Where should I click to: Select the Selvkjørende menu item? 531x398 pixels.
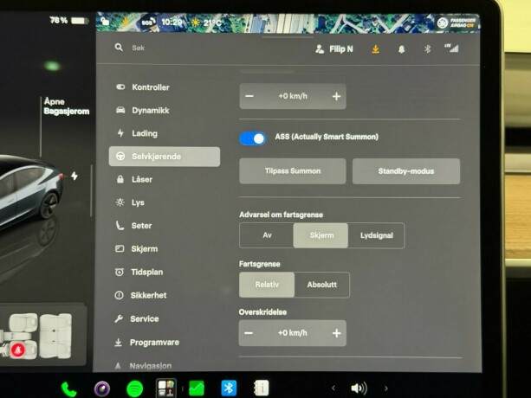click(x=165, y=157)
